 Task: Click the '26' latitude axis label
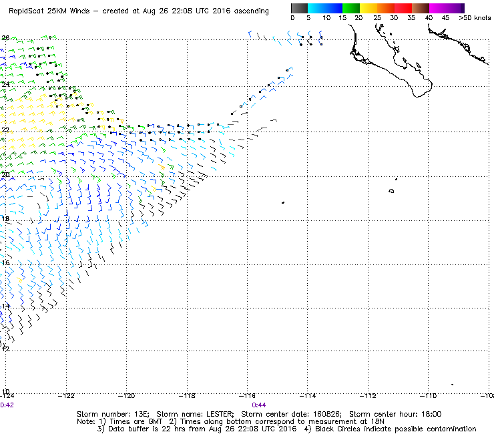pos(5,38)
